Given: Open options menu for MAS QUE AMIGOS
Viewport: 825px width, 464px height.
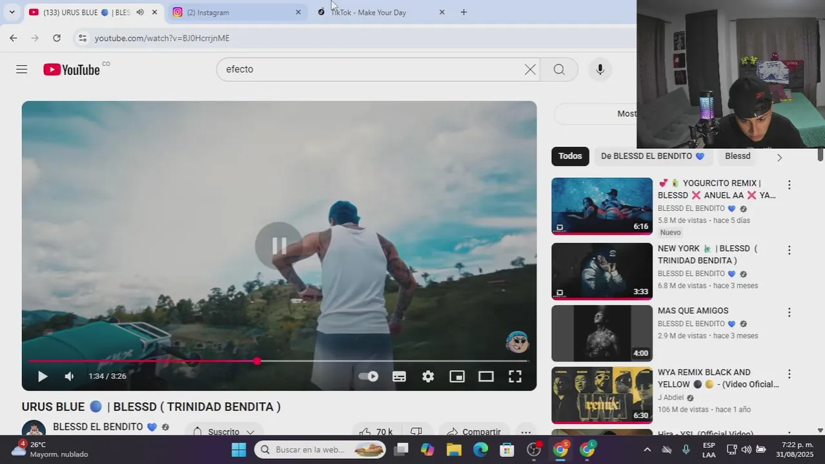Looking at the screenshot, I should pyautogui.click(x=789, y=312).
